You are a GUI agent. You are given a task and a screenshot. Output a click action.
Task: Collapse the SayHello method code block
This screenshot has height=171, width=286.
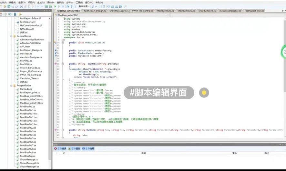(63, 64)
